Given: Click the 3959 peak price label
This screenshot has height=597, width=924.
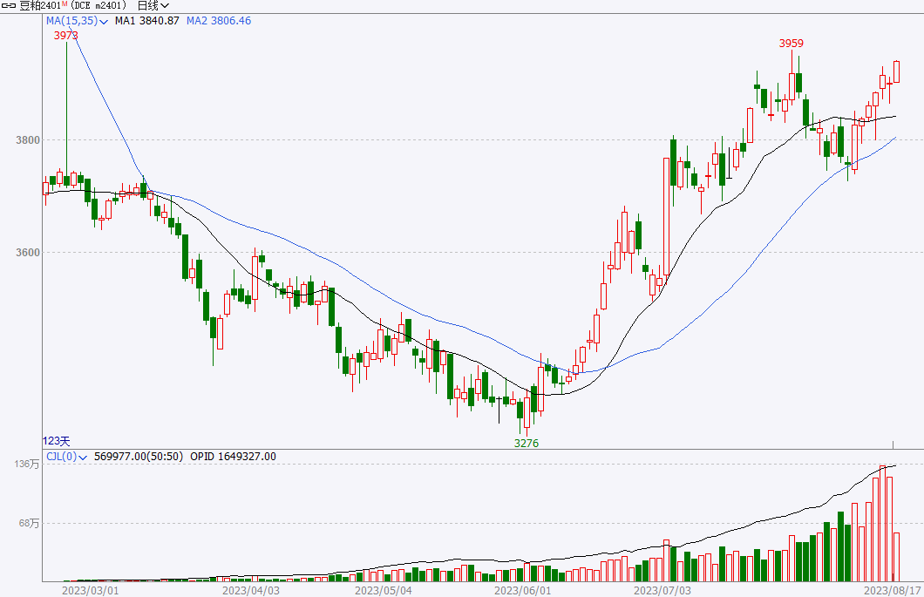Looking at the screenshot, I should coord(791,43).
